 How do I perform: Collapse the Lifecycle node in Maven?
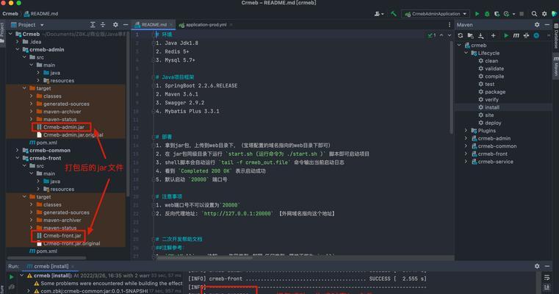466,53
